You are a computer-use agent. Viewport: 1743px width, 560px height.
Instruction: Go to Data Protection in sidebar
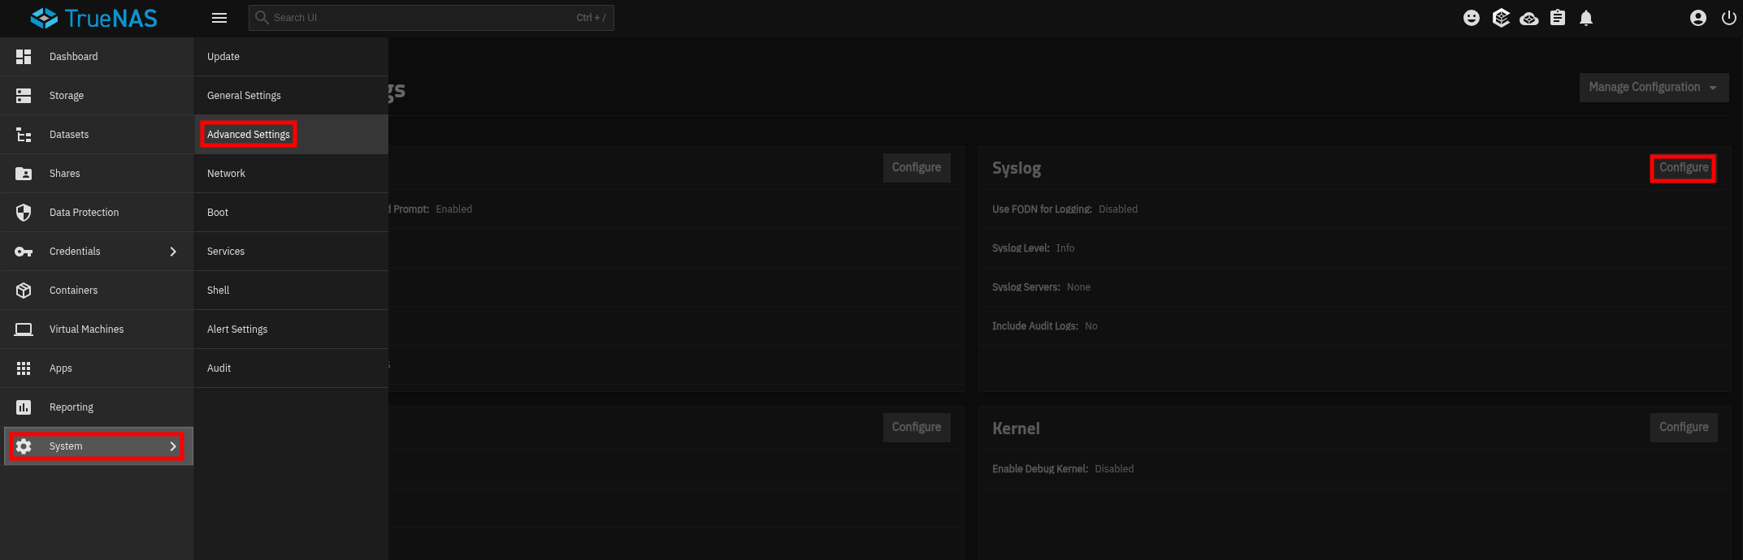[x=97, y=213]
